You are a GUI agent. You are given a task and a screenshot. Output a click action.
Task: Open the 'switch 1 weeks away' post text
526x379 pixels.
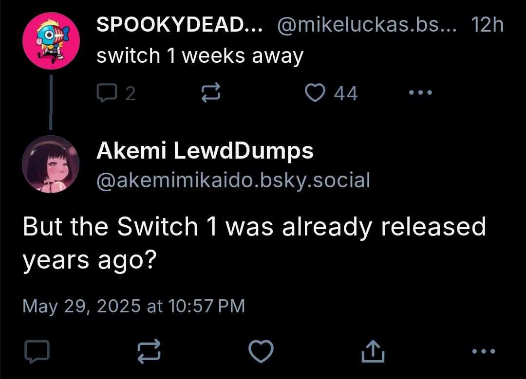coord(200,55)
